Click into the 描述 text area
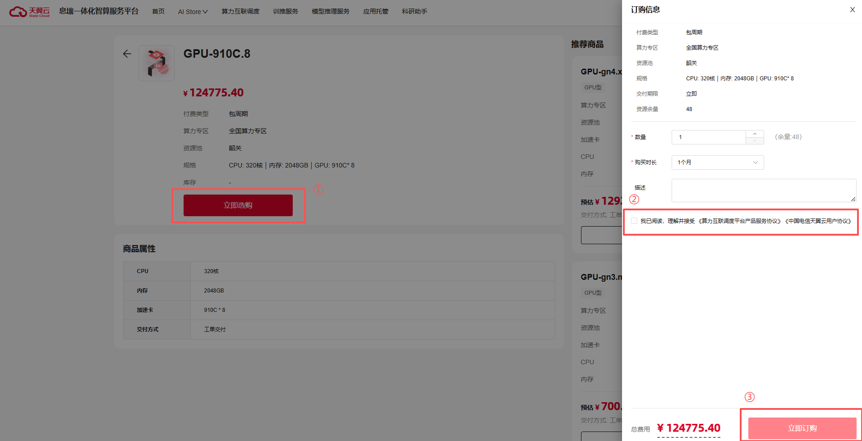 (x=764, y=190)
